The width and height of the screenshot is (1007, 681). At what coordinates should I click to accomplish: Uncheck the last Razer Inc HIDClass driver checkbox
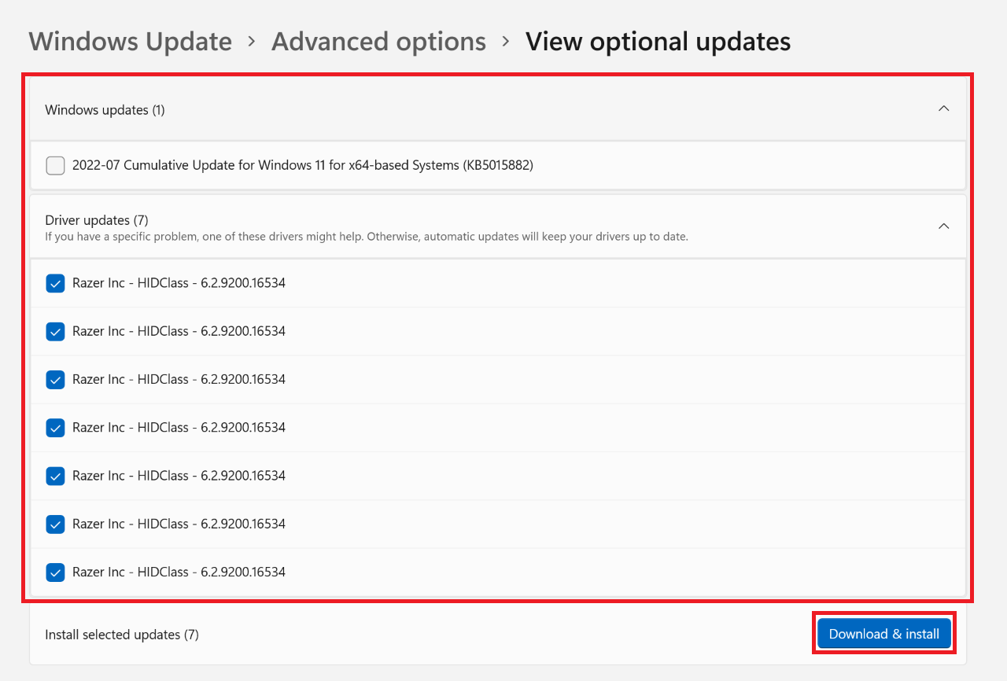point(55,572)
